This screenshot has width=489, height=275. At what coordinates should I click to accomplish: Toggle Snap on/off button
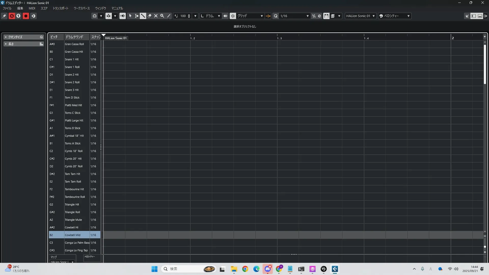[233, 16]
